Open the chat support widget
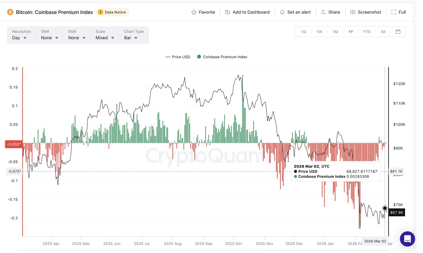Screen dimensions: 423x253 tap(407, 239)
